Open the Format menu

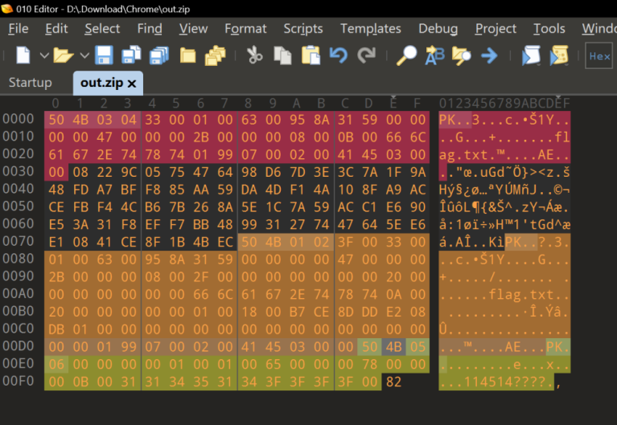(245, 28)
